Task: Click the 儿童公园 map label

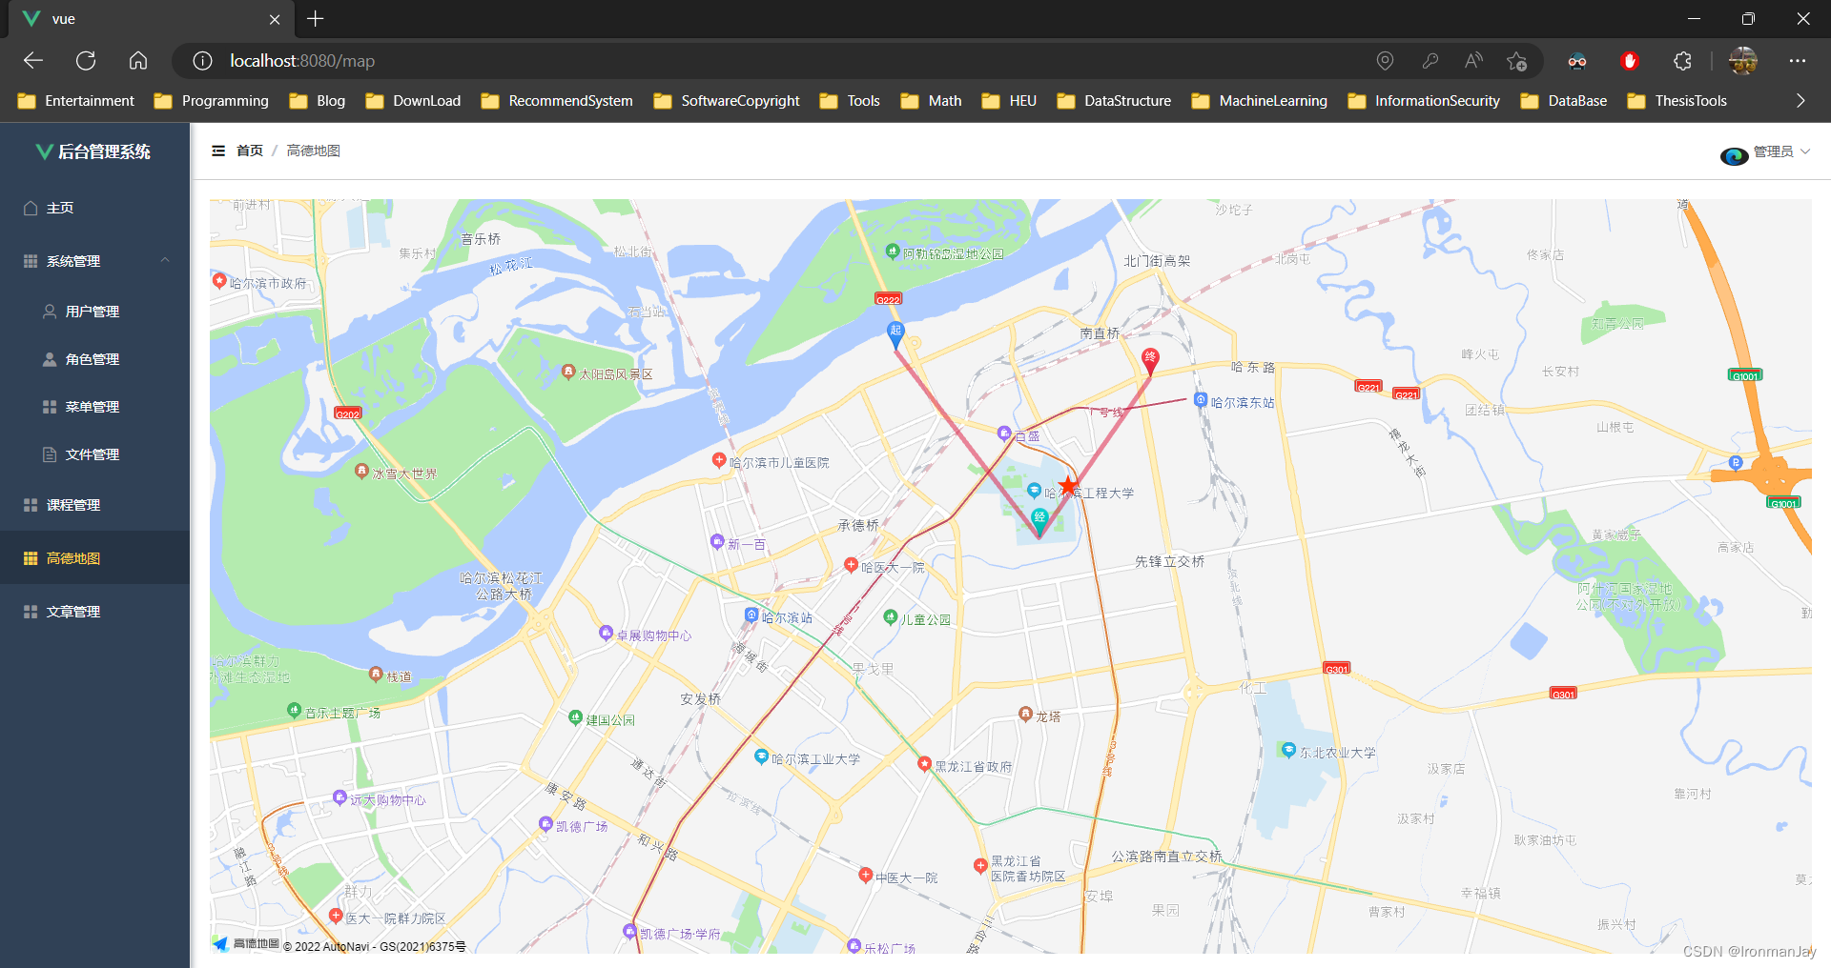Action: 926,619
